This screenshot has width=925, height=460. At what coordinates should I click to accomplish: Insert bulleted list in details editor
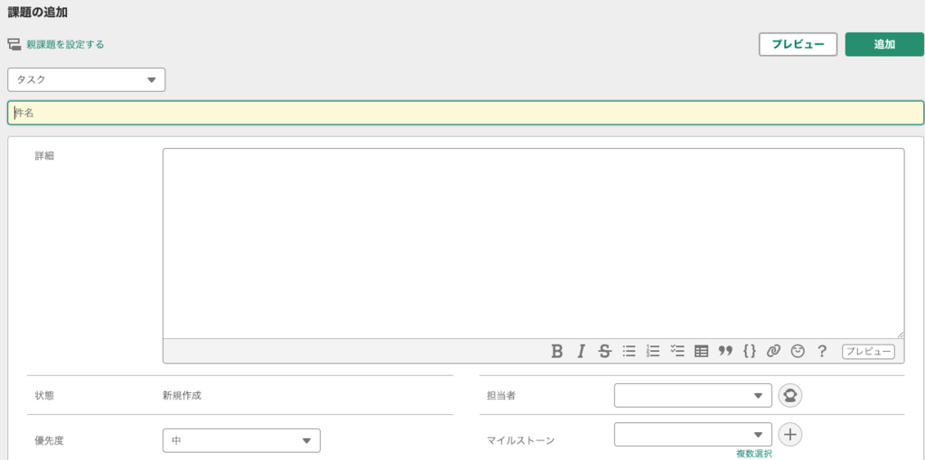(x=630, y=352)
